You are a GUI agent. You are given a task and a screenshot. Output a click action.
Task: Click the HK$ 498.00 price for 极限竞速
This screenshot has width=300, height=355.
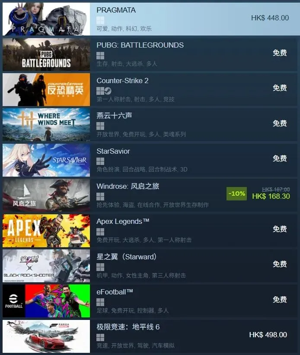(268, 335)
